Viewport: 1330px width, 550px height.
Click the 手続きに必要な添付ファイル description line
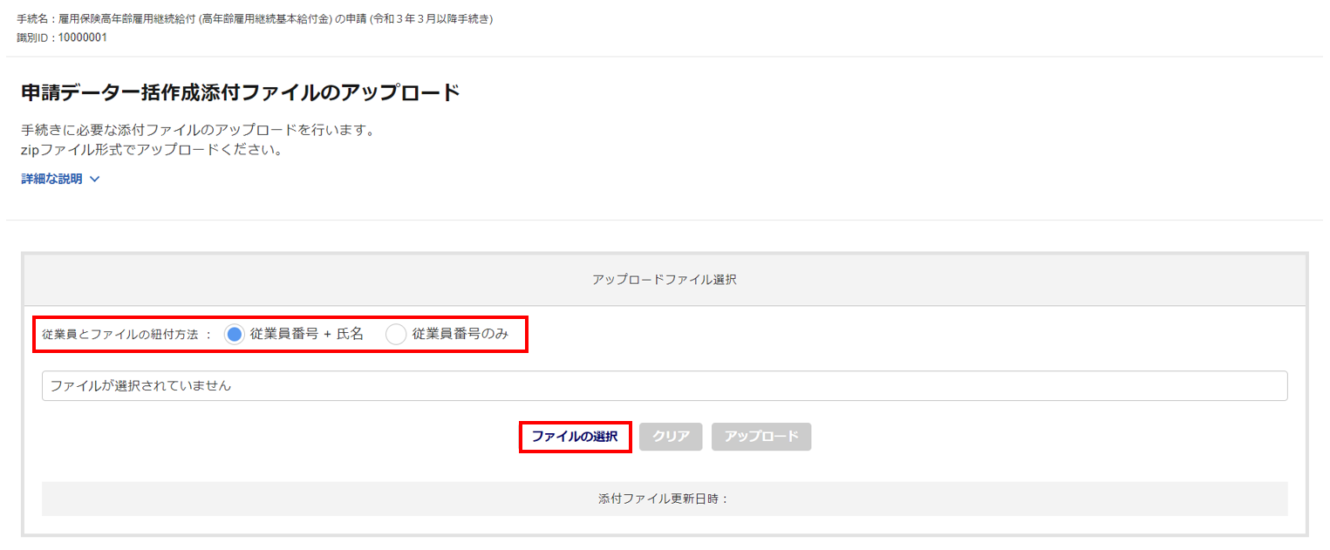tap(198, 131)
